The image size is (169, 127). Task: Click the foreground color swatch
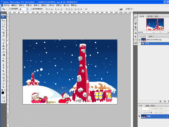pyautogui.click(x=3, y=92)
